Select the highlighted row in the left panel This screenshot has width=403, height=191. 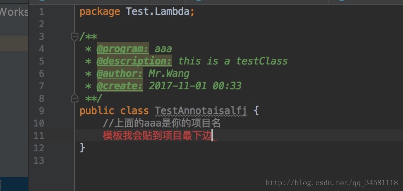click(14, 43)
